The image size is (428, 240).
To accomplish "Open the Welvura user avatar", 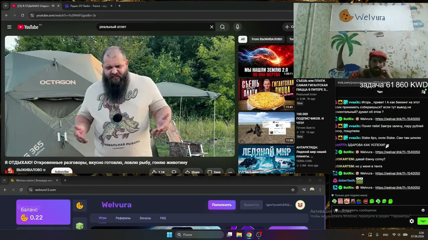I will [300, 205].
